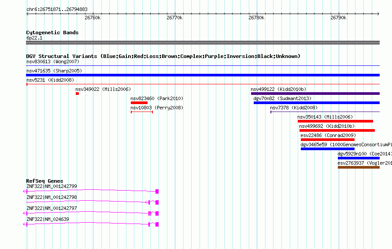
Task: Click the 26780k ruler tick label
Action: (x=256, y=18)
